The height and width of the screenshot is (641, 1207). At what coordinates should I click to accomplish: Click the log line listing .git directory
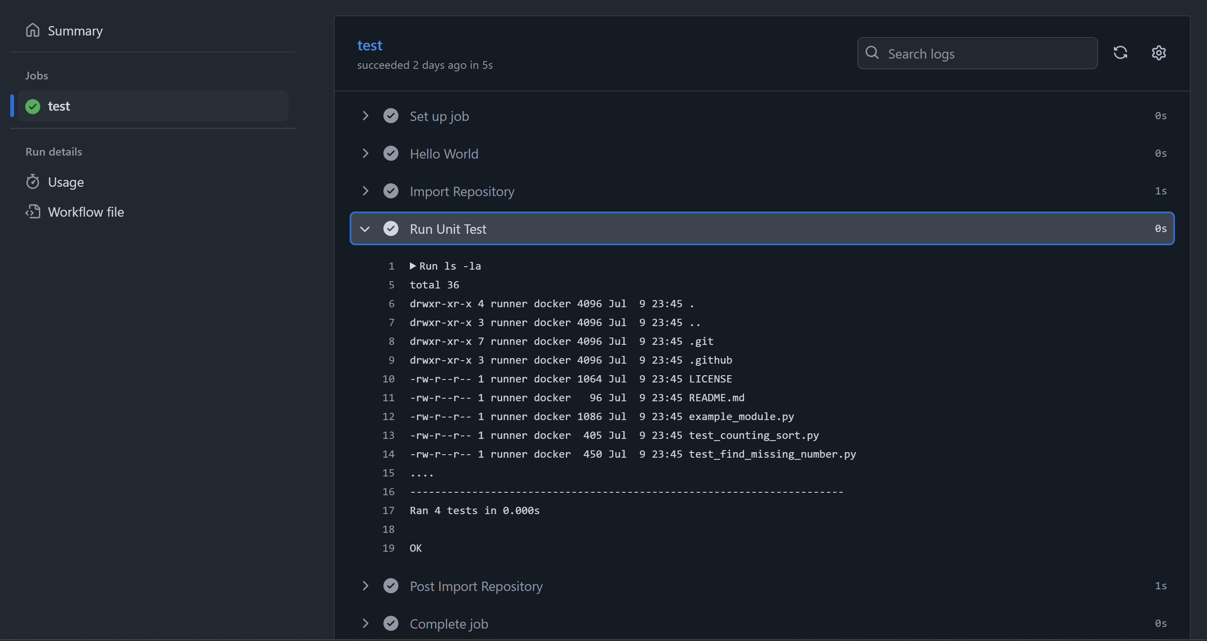coord(561,341)
